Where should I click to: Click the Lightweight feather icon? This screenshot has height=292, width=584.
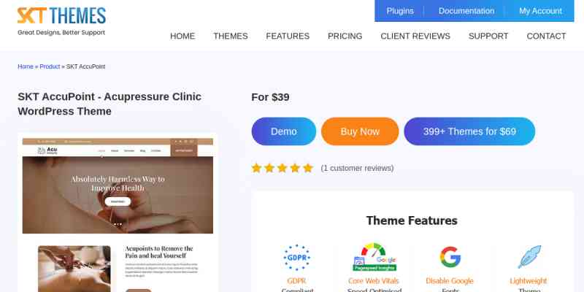(529, 257)
